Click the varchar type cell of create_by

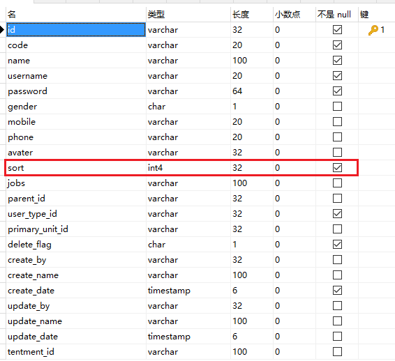pyautogui.click(x=188, y=260)
